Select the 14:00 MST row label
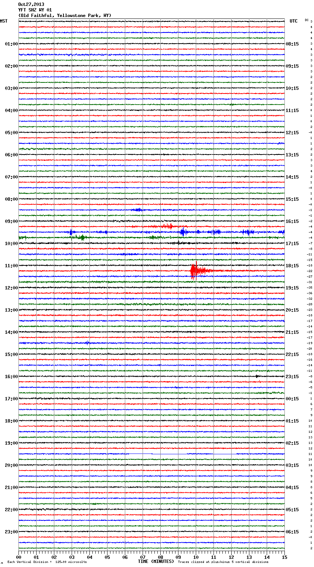The width and height of the screenshot is (314, 567). (11, 332)
